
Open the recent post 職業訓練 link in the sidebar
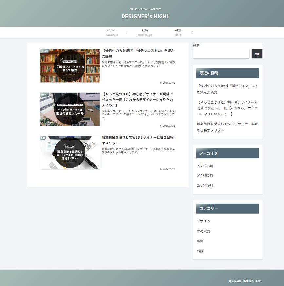tap(227, 127)
